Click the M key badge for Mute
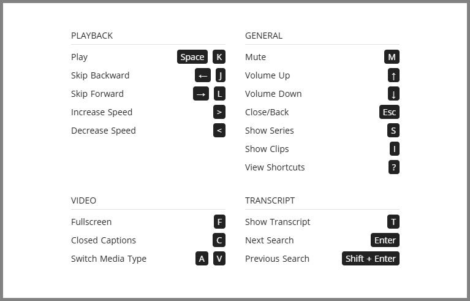Viewport: 470px width, 301px height. pos(392,57)
